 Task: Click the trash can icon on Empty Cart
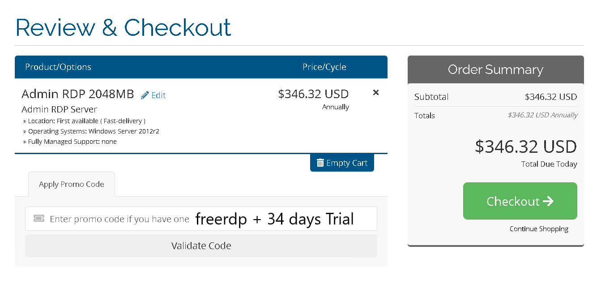coord(320,163)
